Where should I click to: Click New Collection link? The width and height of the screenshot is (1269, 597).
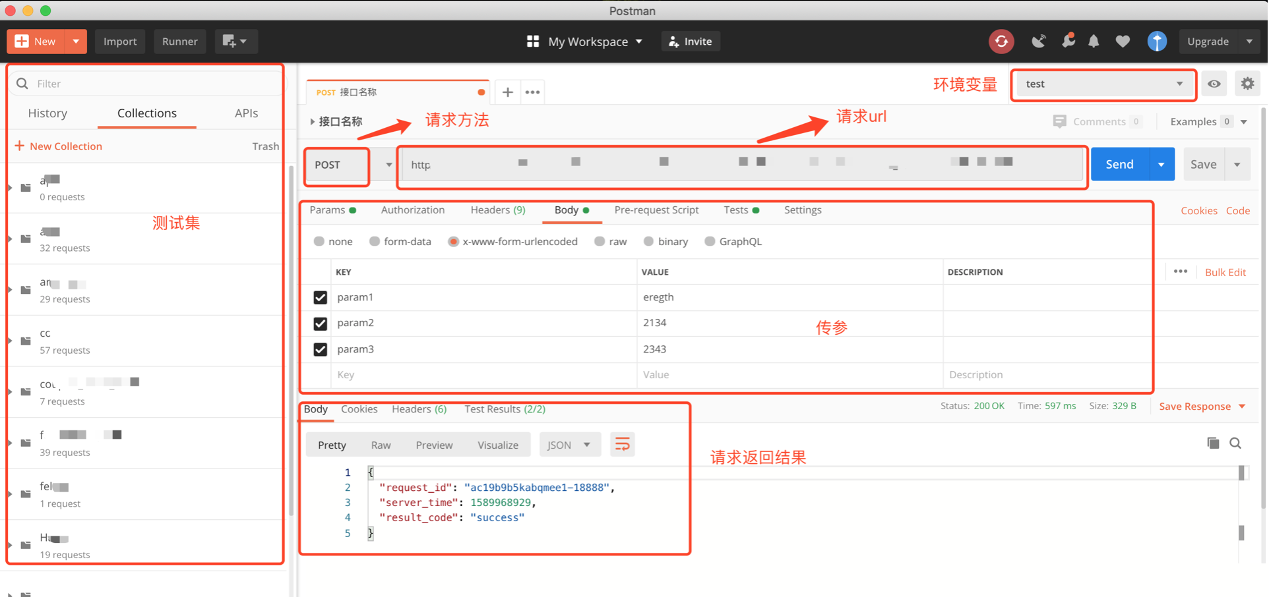tap(59, 146)
